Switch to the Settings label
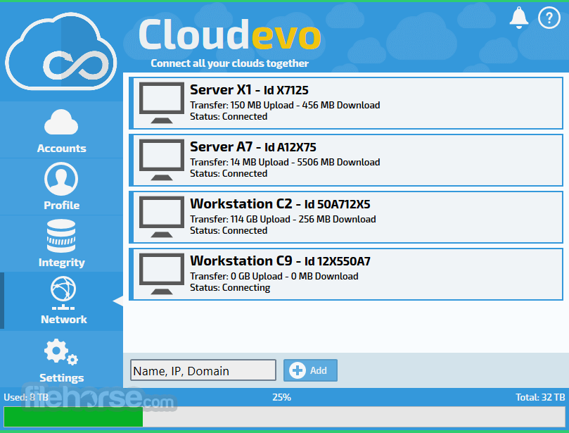 (62, 378)
